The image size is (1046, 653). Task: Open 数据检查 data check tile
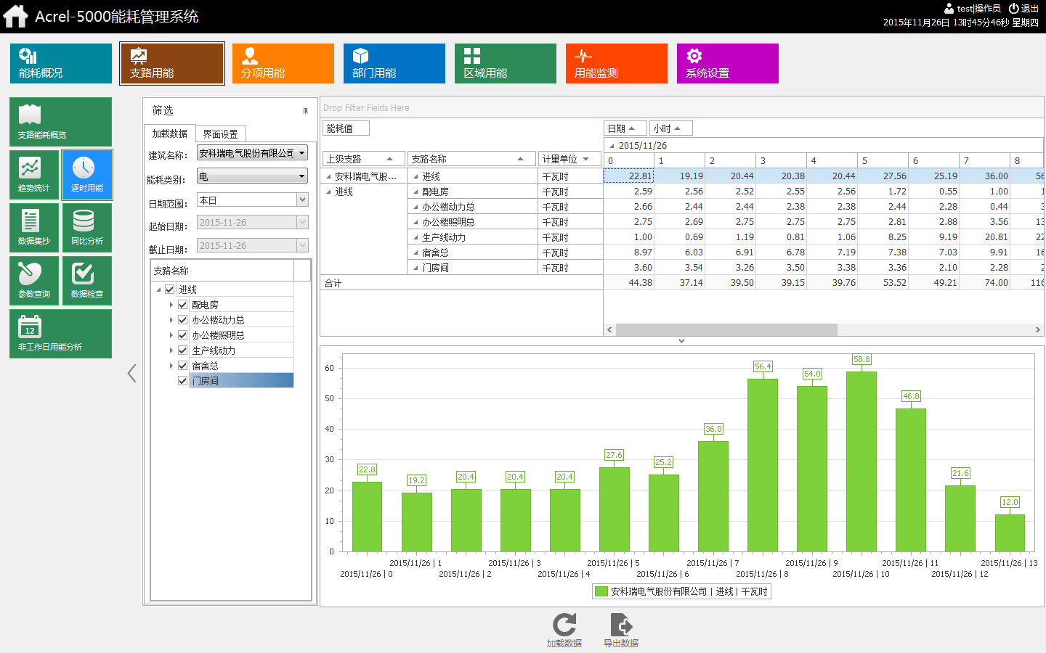click(87, 281)
